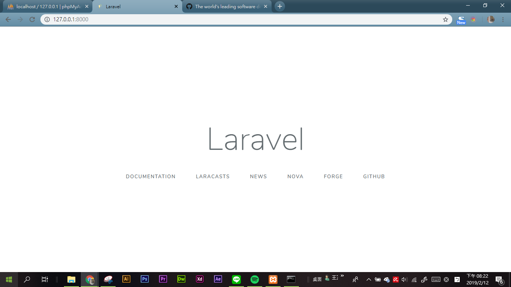
Task: Open the round orange extension icon
Action: [x=473, y=19]
